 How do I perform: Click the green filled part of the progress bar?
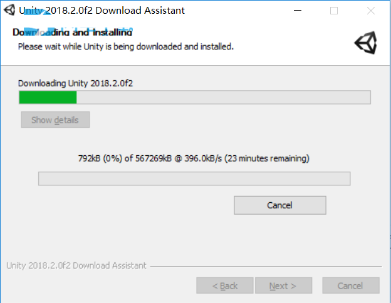point(48,97)
